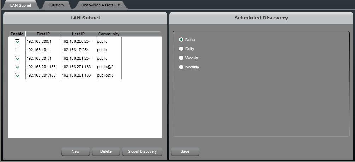Viewport: 355px width, 162px height.
Task: Enable the 192.168.10.1 subnet checkbox
Action: [17, 50]
